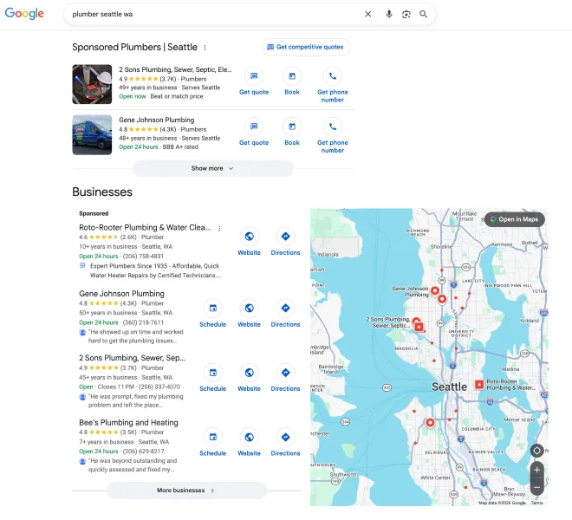572x520 pixels.
Task: Get phone number for Gene Johnson ad
Action: tap(332, 136)
